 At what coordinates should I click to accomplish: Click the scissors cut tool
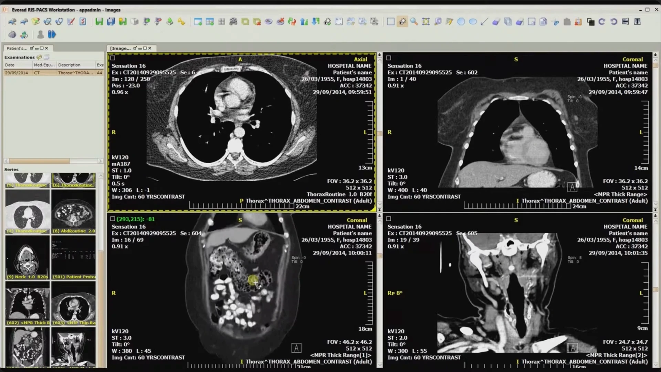pos(555,22)
